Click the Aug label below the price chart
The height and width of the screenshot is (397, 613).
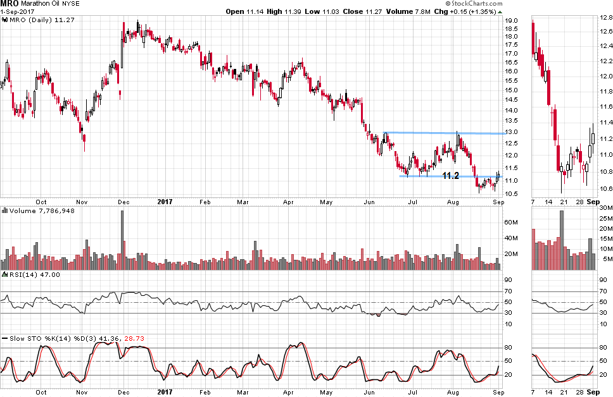(453, 202)
